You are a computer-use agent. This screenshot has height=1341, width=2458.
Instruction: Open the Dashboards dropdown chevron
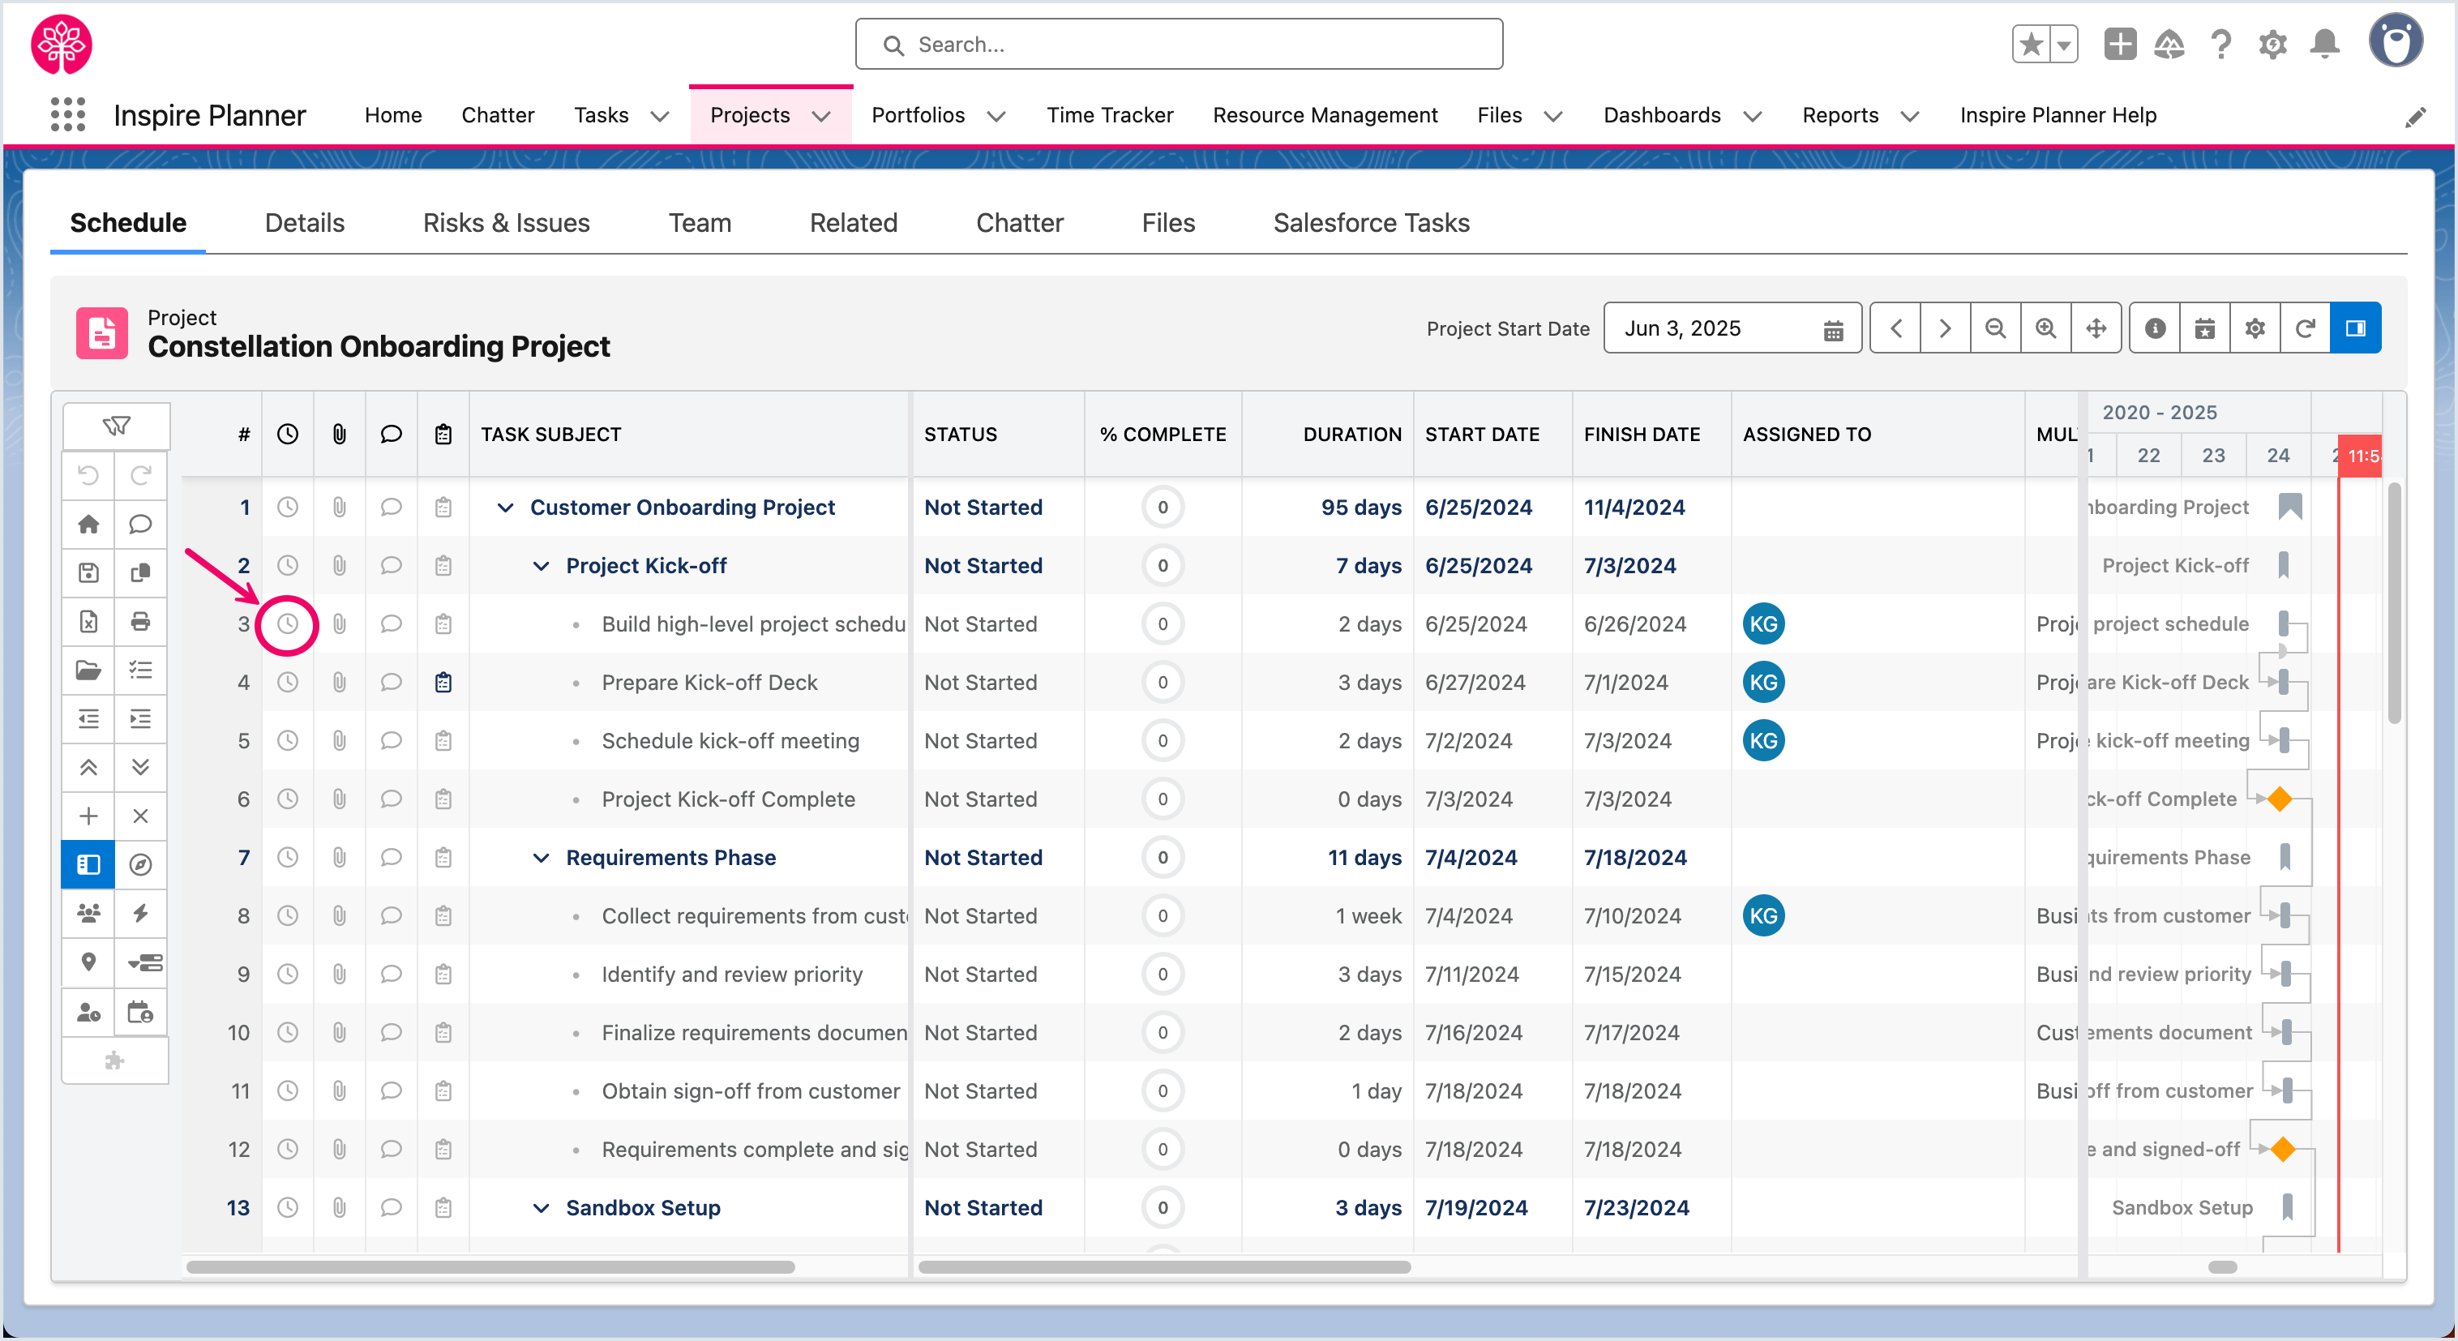(x=1752, y=115)
